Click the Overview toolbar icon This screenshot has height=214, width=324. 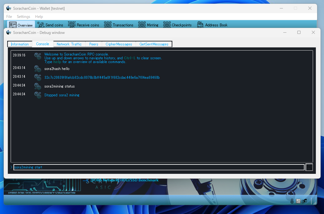tap(13, 25)
